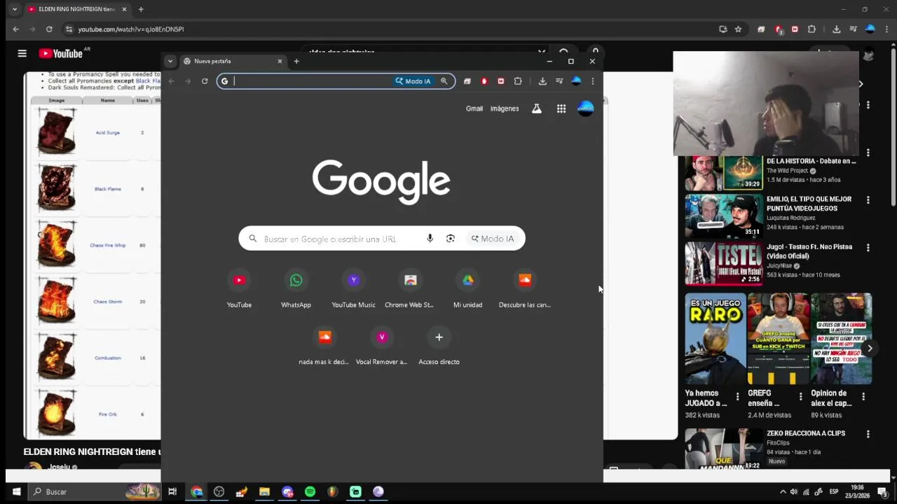Open Downloads in back window toolbar
The width and height of the screenshot is (897, 504).
[836, 29]
